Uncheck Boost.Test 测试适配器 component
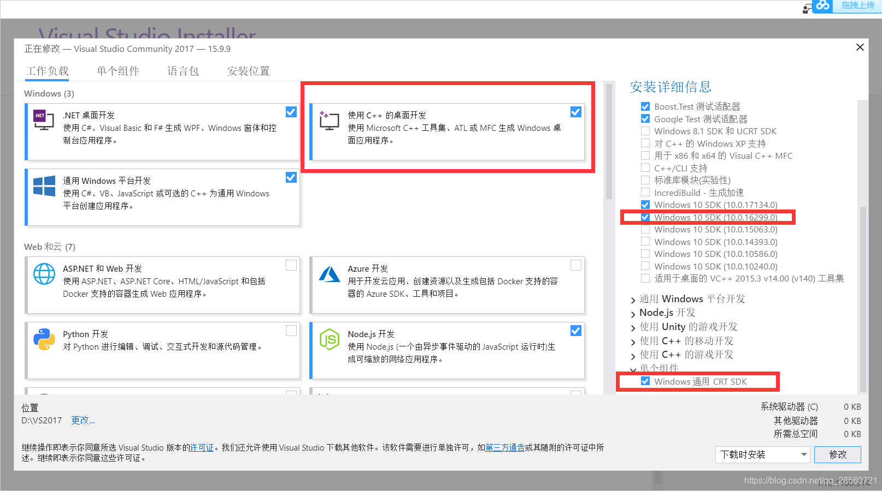This screenshot has height=491, width=882. tap(645, 106)
